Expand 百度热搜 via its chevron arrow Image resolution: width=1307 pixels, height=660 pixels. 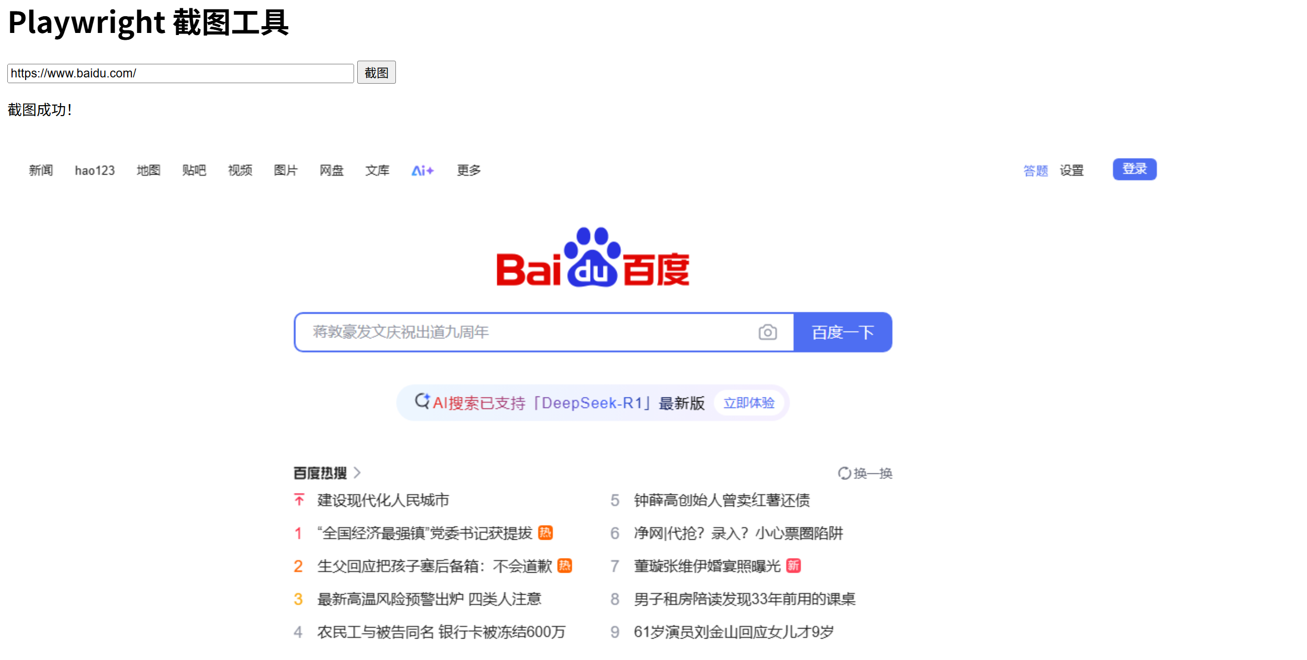(358, 472)
